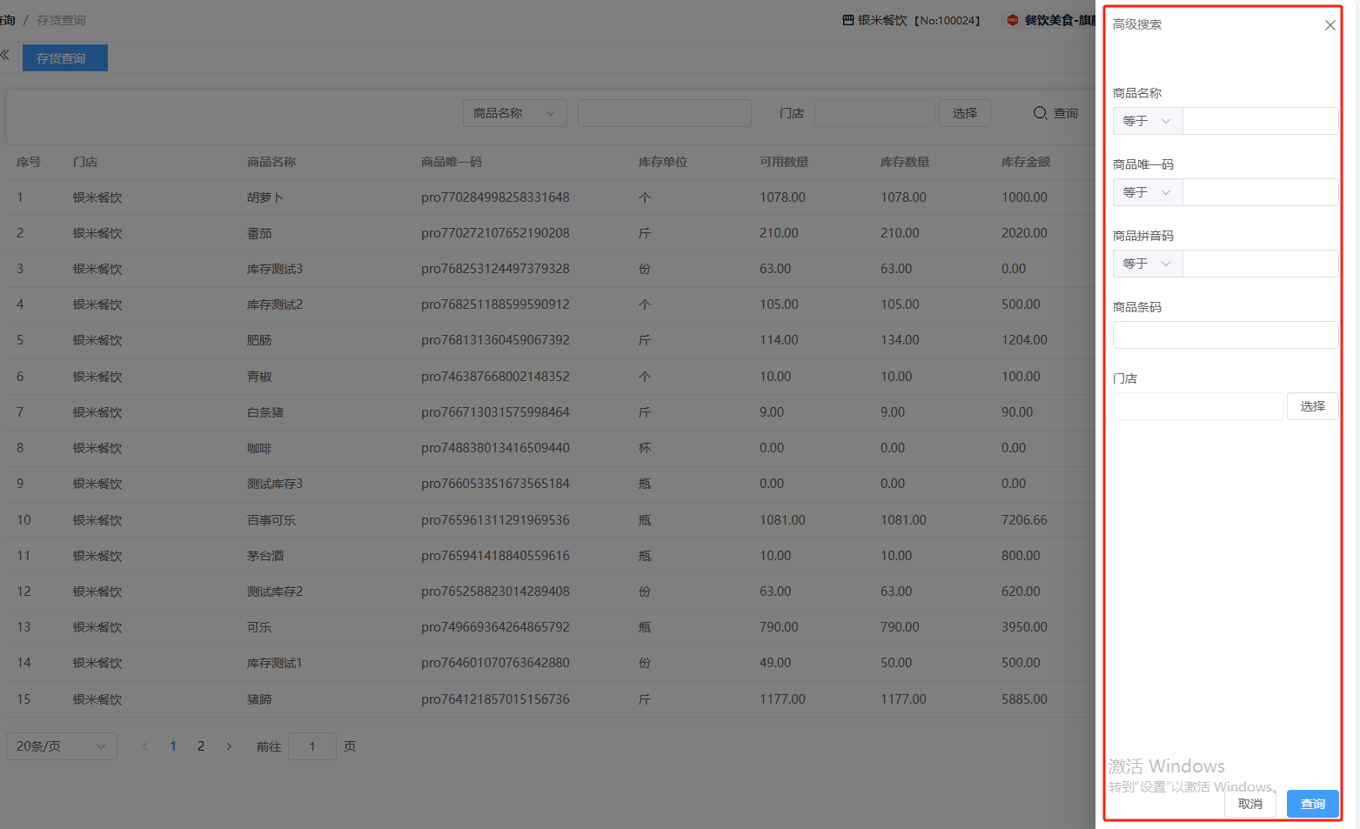Focus the 商品条码 input field
Image resolution: width=1360 pixels, height=829 pixels.
1224,335
